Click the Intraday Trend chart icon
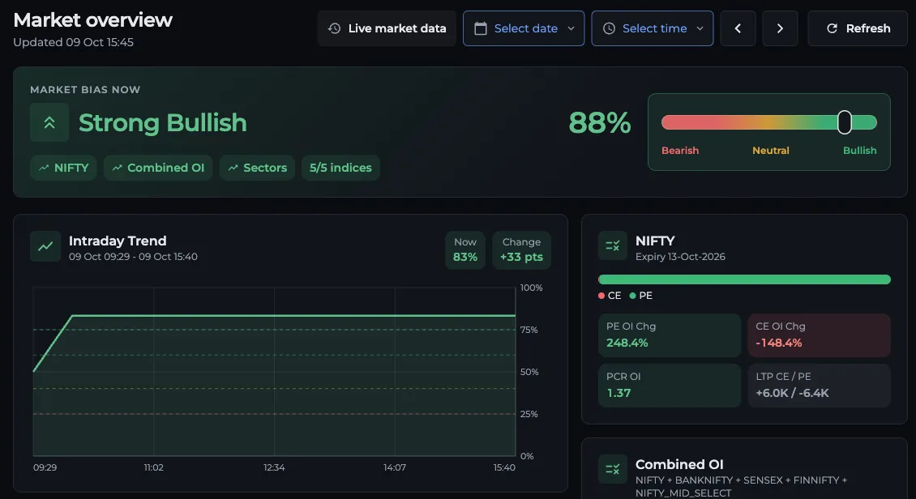 [x=45, y=246]
